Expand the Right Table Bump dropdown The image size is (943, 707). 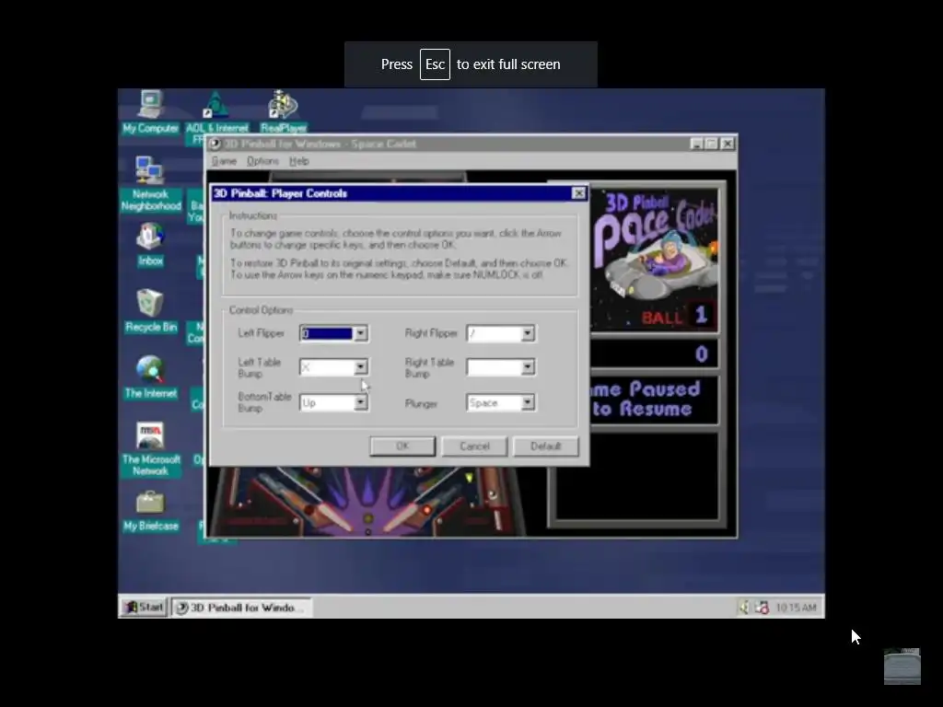(x=528, y=366)
